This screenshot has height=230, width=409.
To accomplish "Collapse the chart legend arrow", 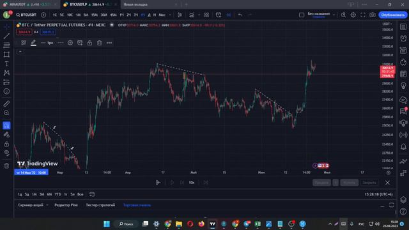I will tap(20, 52).
